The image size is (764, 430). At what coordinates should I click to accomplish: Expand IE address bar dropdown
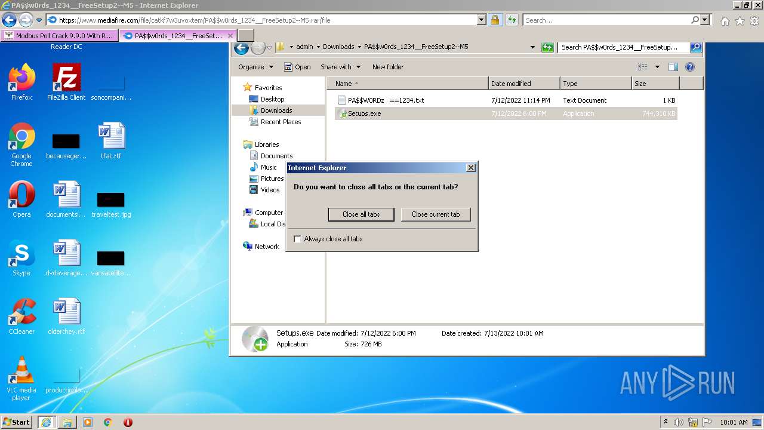coord(482,20)
